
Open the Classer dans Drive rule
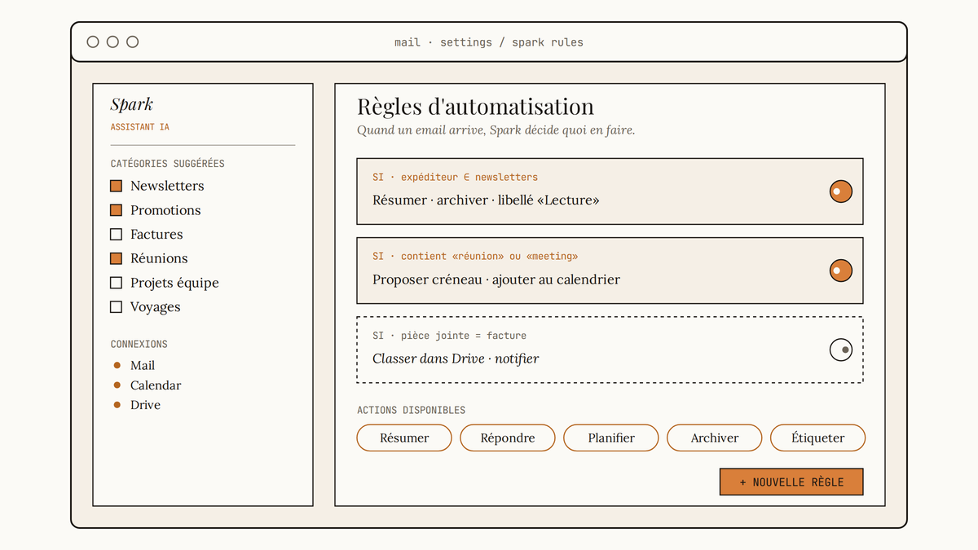[x=610, y=350]
